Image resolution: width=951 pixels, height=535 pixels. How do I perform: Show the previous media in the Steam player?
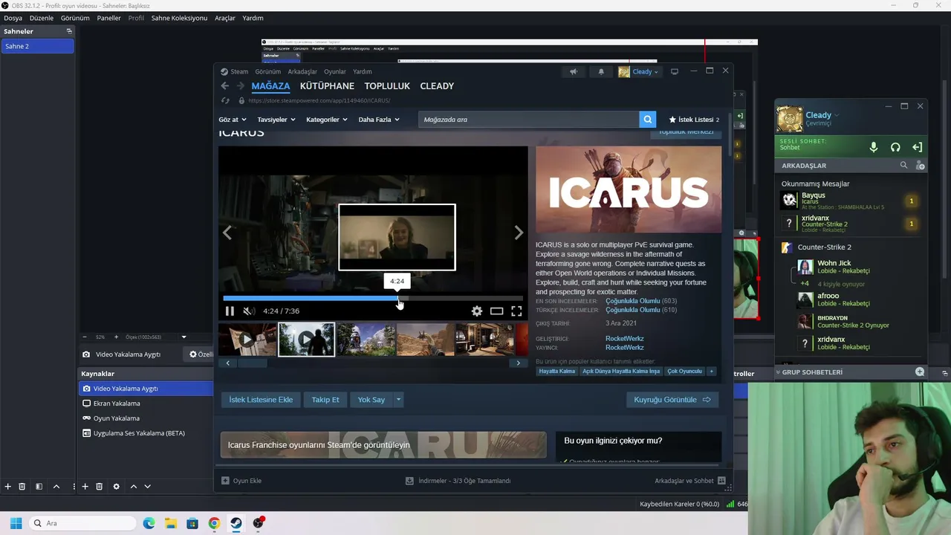(x=227, y=233)
